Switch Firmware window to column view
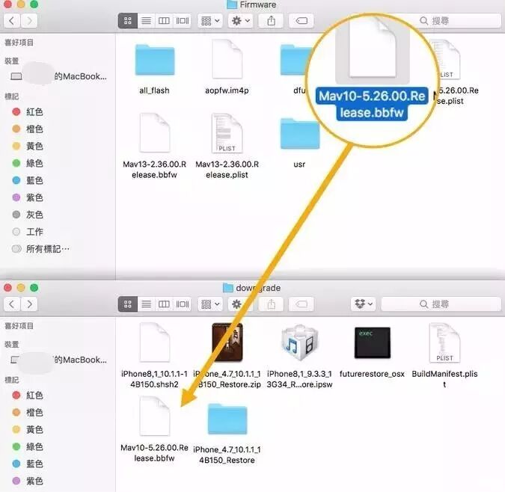This screenshot has width=505, height=492. (164, 21)
